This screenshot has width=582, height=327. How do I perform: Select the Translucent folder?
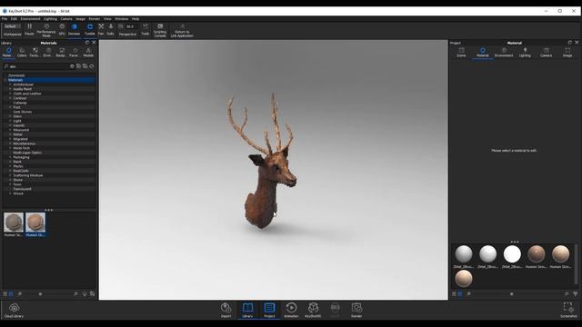[x=22, y=189]
